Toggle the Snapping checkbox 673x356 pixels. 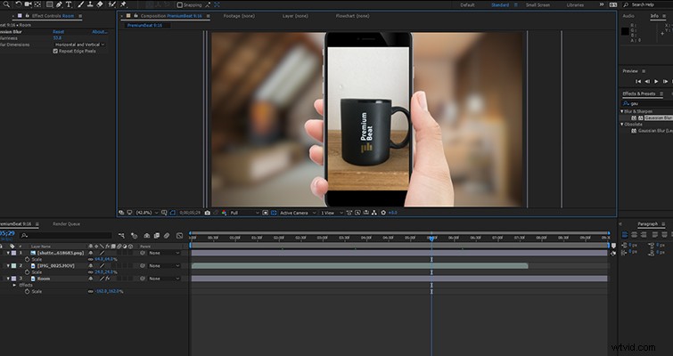pyautogui.click(x=180, y=5)
